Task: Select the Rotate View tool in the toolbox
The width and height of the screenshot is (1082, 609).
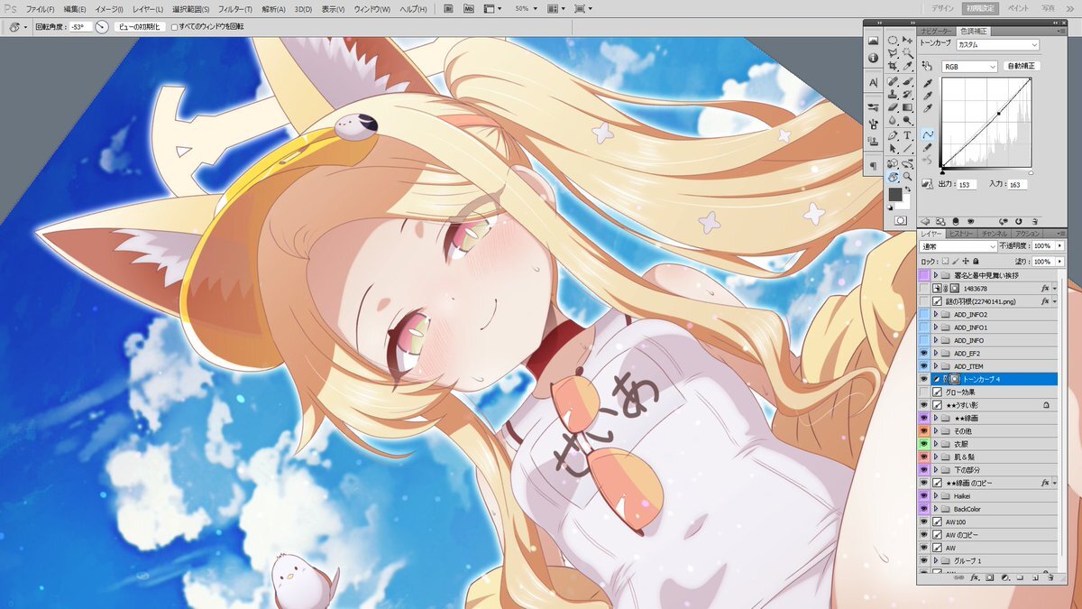Action: 892,177
